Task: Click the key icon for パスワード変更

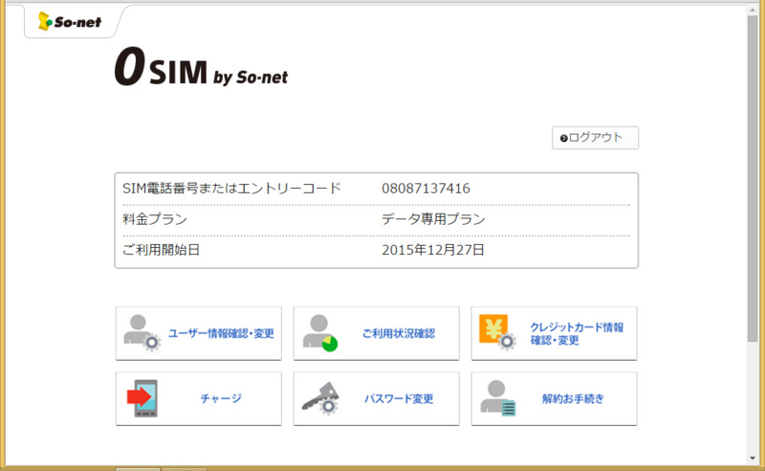Action: 320,398
